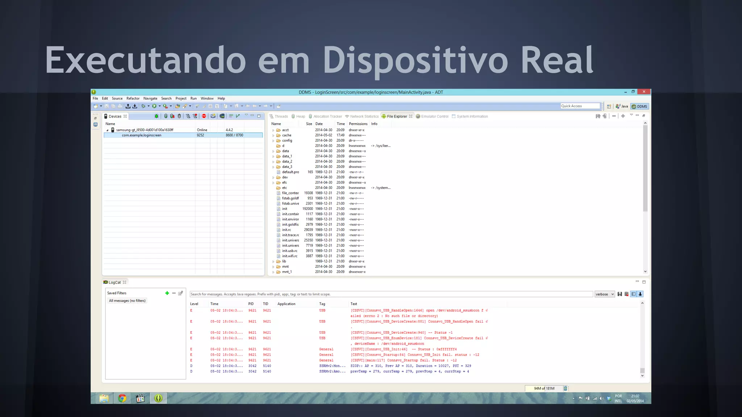
Task: Click LogCat vertical scrollbar thumb
Action: click(x=642, y=370)
